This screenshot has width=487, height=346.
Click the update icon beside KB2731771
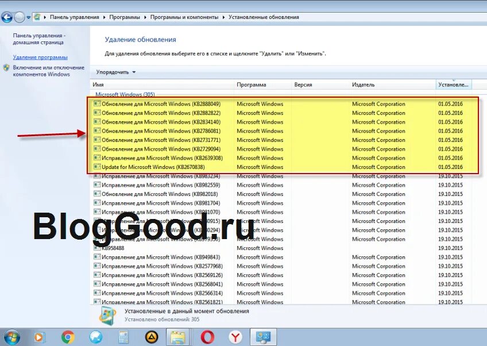click(97, 140)
